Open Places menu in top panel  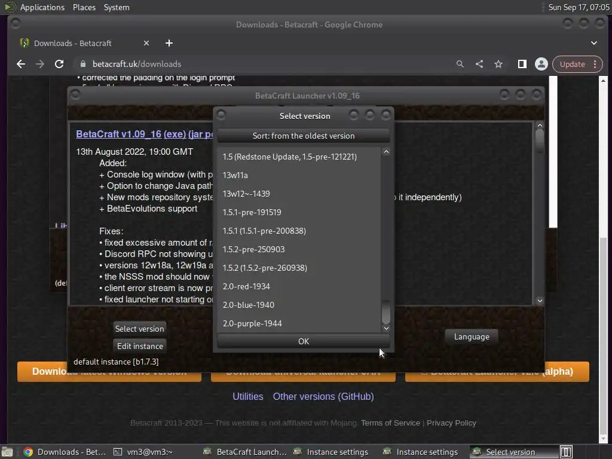click(84, 7)
